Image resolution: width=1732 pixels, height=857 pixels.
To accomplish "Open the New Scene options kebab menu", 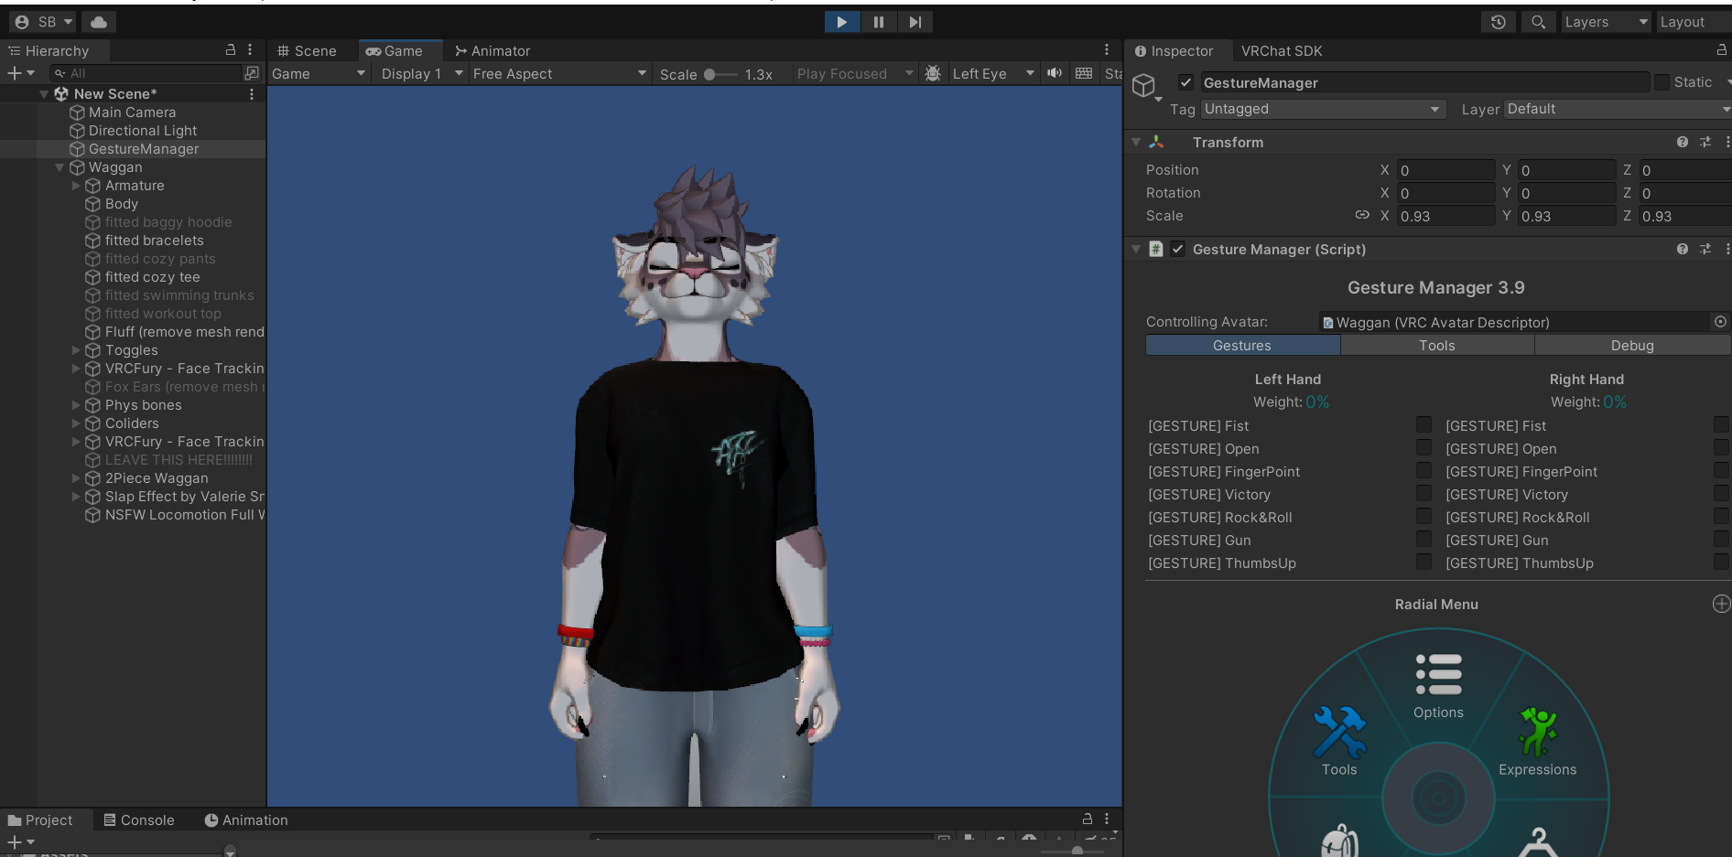I will (252, 94).
